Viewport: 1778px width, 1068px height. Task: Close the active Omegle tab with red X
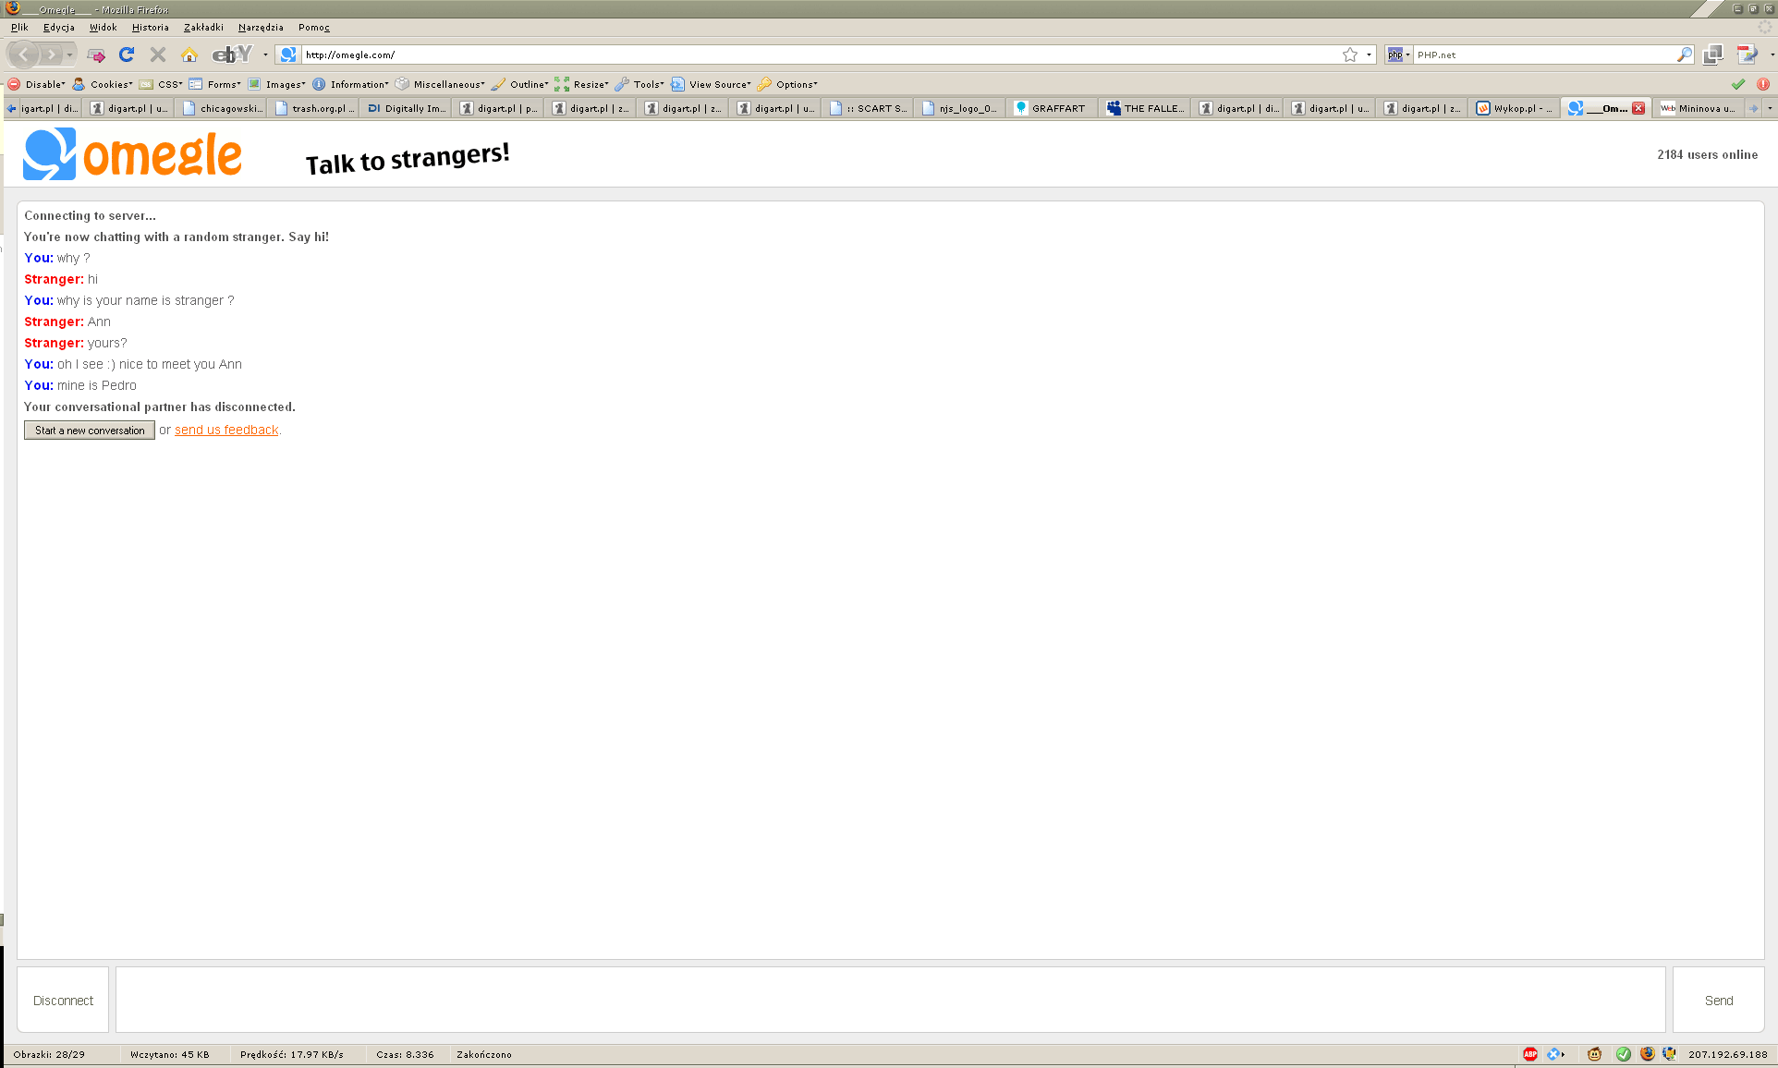1638,108
